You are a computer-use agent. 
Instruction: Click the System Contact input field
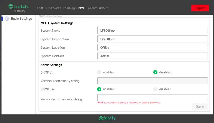pyautogui.click(x=153, y=56)
